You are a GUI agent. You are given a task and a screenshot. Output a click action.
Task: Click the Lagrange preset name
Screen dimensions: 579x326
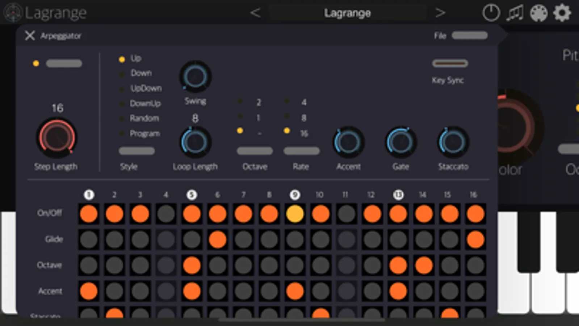point(347,13)
